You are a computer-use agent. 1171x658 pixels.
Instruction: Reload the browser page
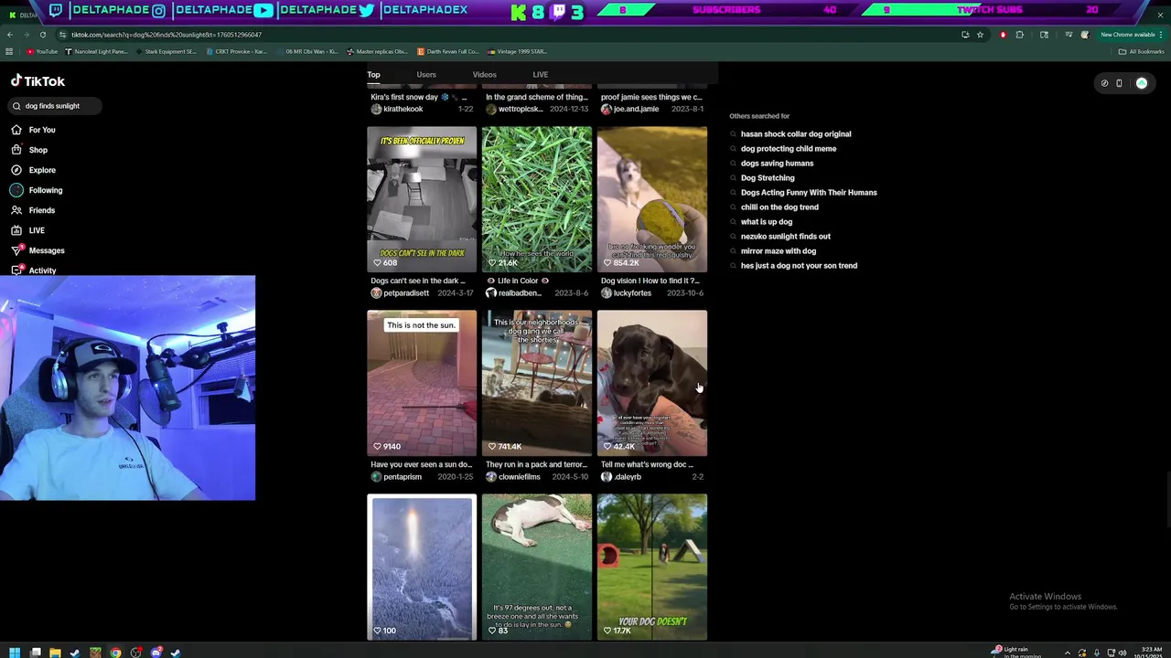coord(42,35)
